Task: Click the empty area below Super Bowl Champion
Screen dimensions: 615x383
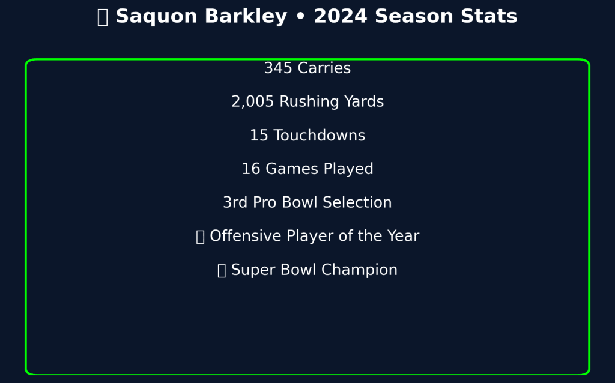Action: (x=307, y=325)
